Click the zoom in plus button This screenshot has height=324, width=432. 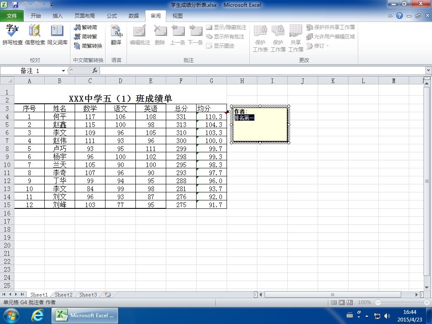pyautogui.click(x=428, y=302)
